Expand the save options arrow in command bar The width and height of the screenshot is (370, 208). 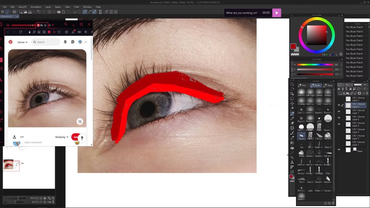[34, 12]
